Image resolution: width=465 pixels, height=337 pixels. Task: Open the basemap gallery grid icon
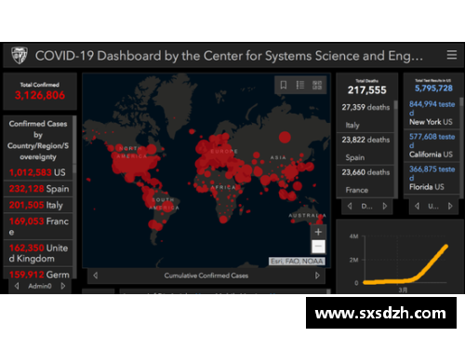point(317,85)
